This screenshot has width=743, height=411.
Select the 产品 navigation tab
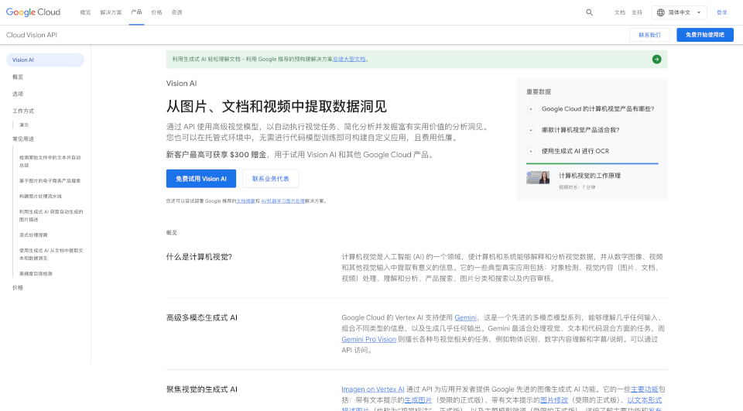click(x=136, y=12)
